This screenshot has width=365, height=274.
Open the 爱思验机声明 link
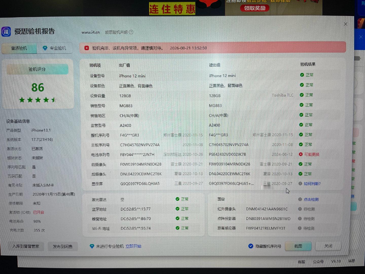pos(116,32)
